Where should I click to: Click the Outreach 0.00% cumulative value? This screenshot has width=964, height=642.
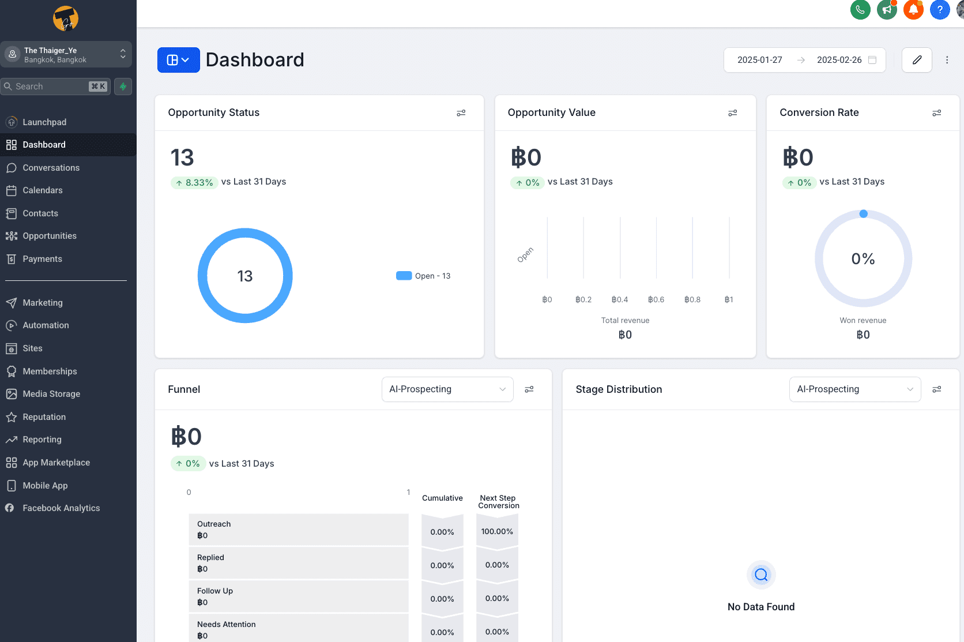coord(442,532)
